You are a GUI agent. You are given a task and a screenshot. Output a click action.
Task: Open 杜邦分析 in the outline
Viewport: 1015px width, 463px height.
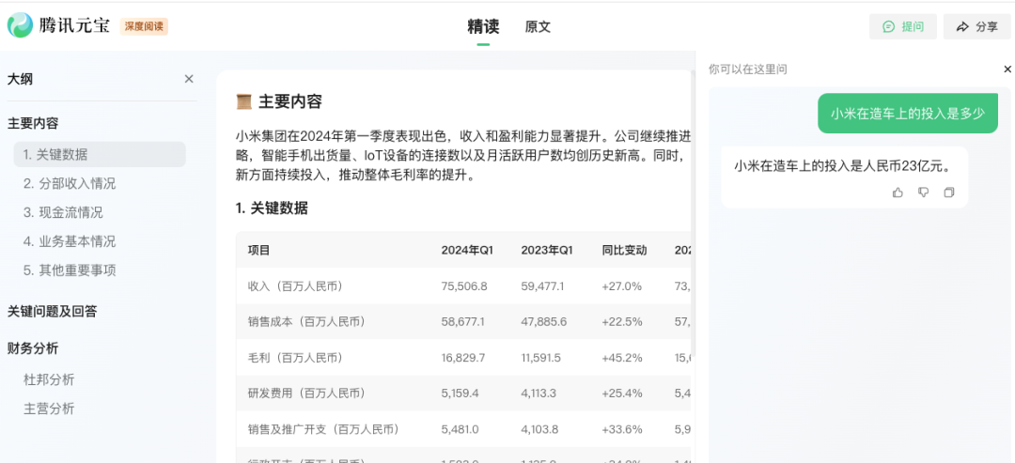[x=49, y=378]
